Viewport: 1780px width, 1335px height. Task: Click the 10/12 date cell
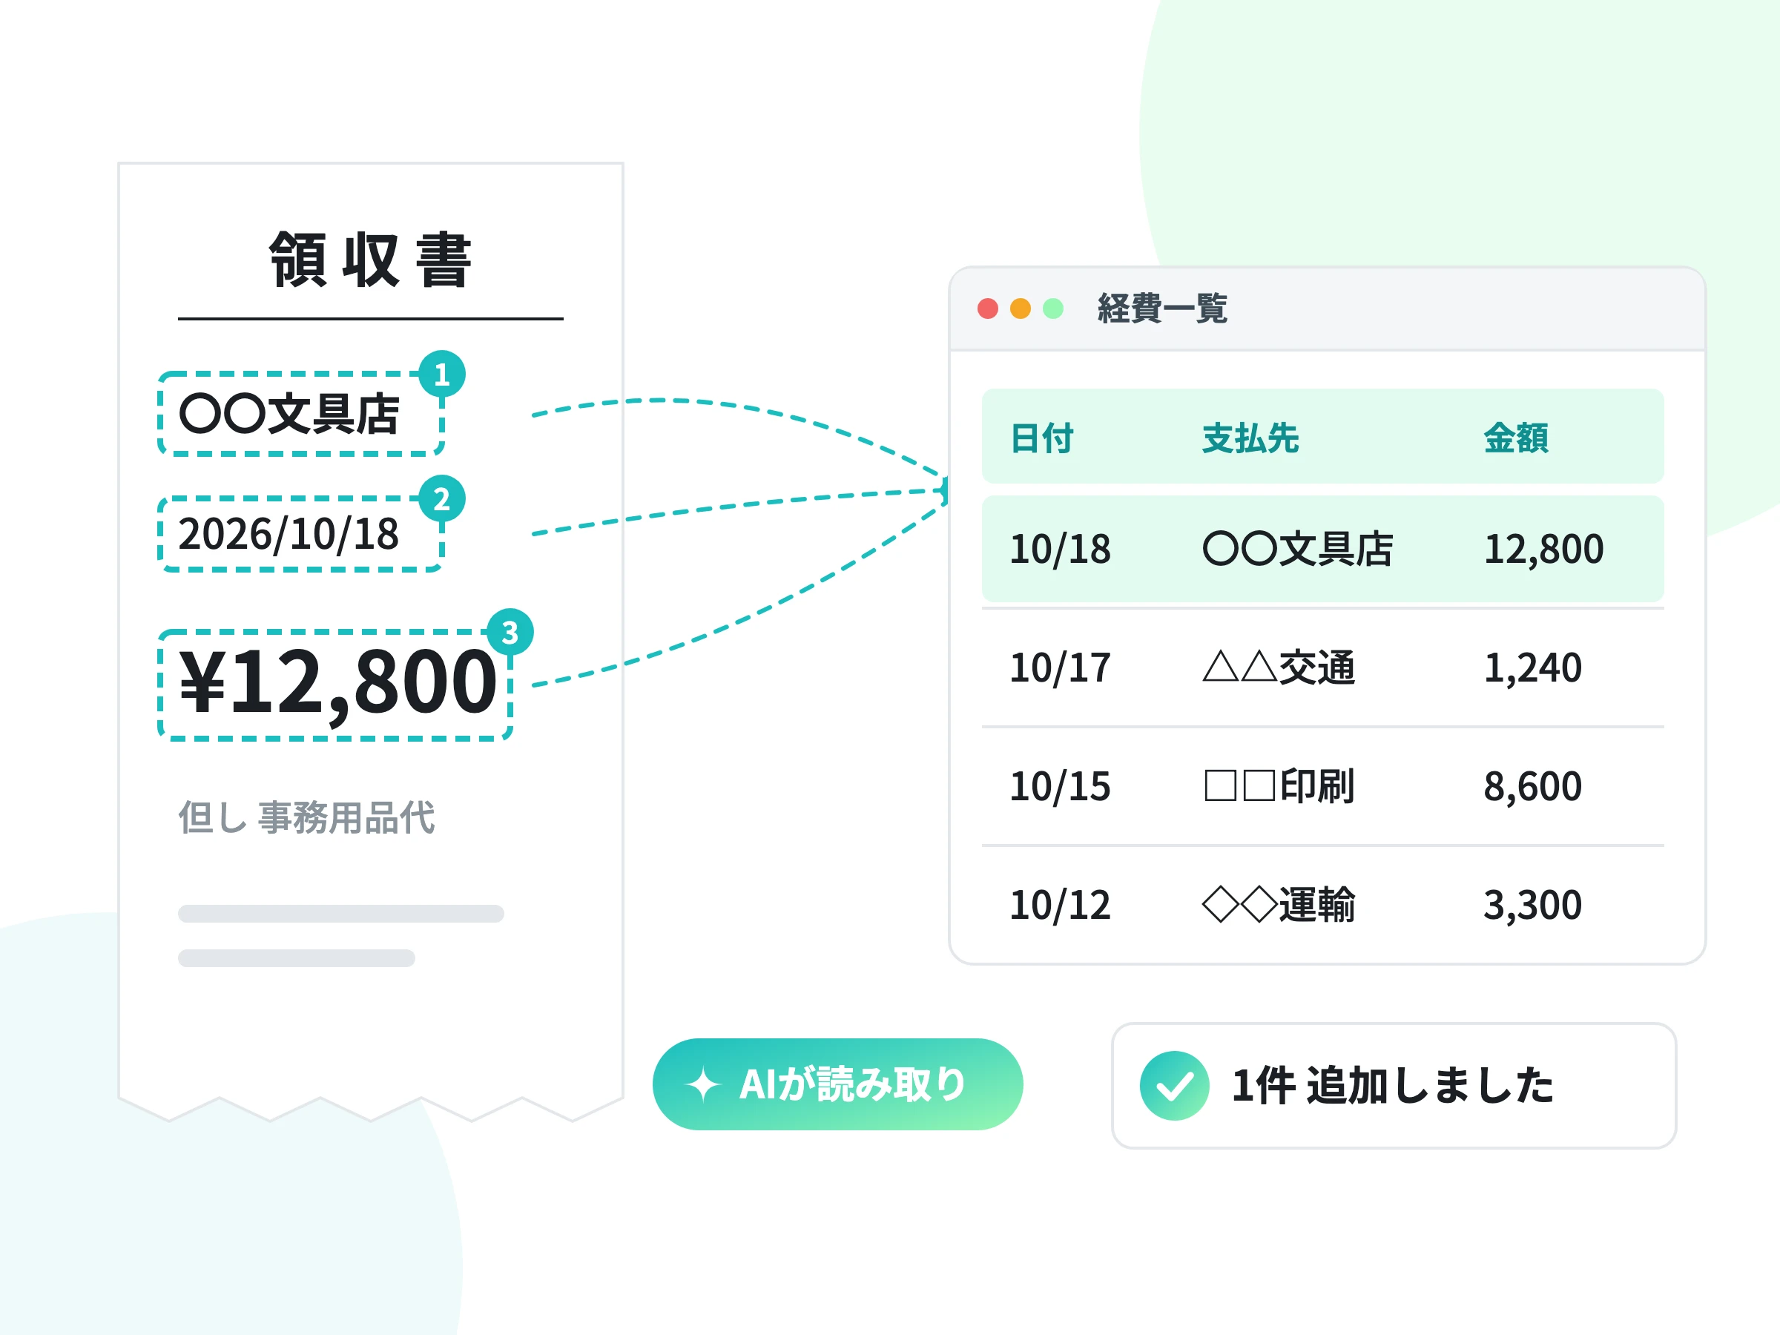[x=1060, y=906]
